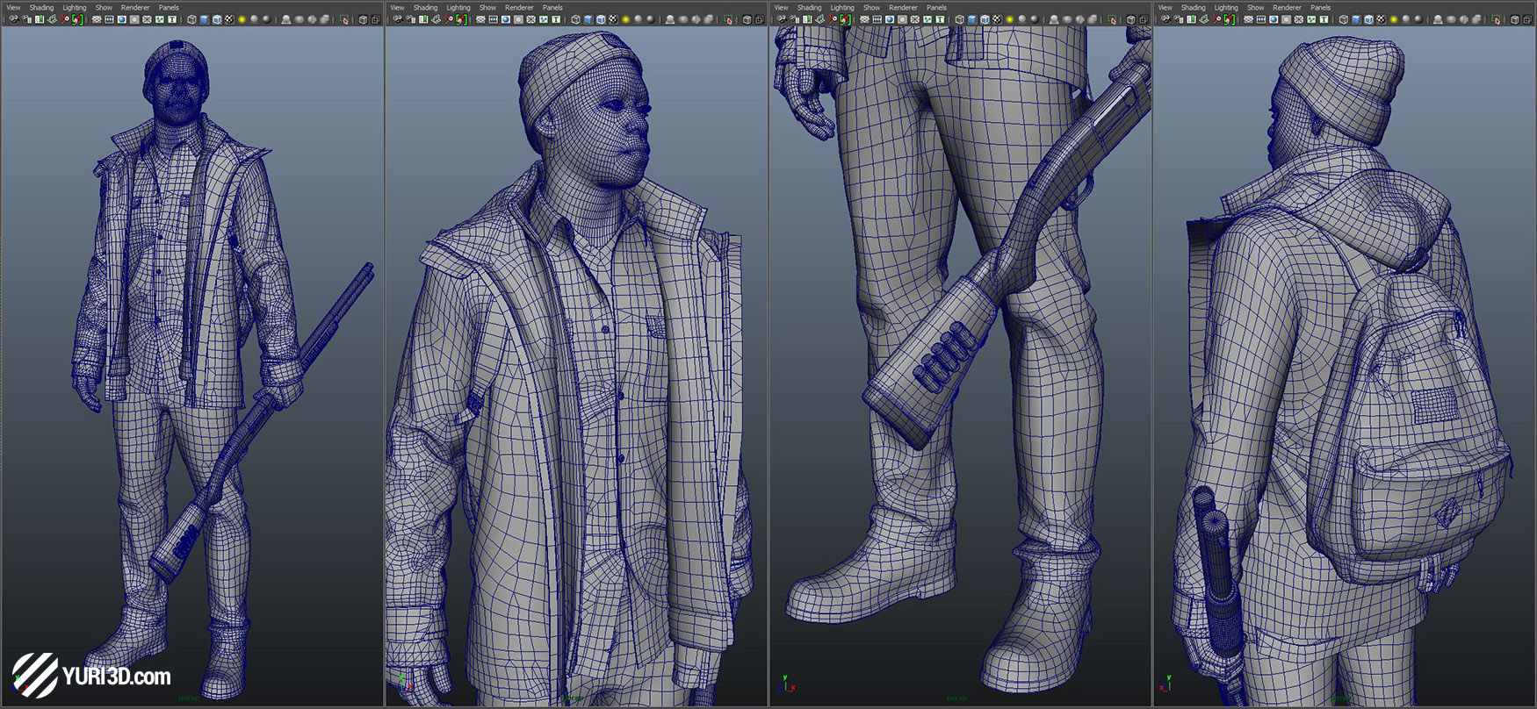
Task: Open Lighting menu in full-body view panel
Action: (75, 8)
